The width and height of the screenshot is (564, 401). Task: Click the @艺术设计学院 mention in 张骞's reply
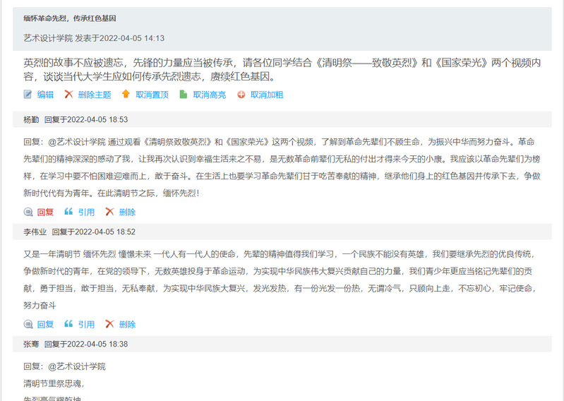pyautogui.click(x=76, y=366)
